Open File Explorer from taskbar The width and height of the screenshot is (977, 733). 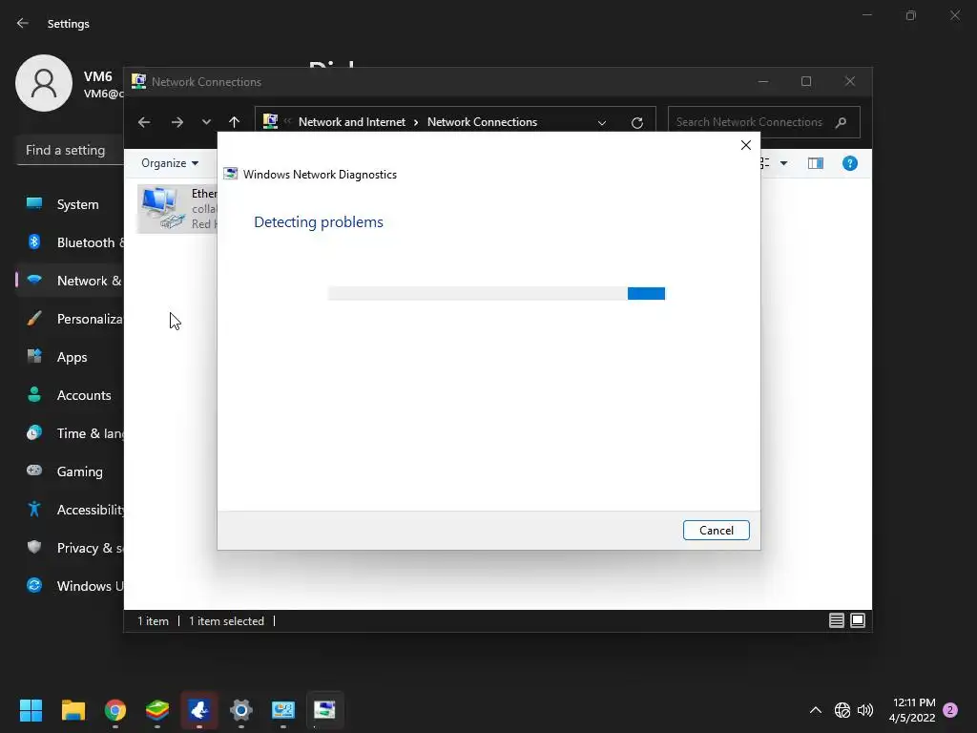point(73,710)
